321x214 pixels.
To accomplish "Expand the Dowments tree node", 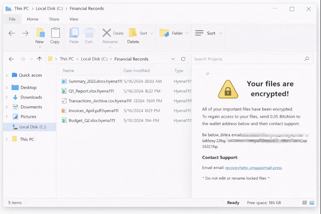I will [6, 107].
